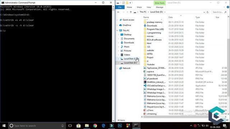This screenshot has height=129, width=230.
Task: Select the c programming folder
Action: click(154, 33)
